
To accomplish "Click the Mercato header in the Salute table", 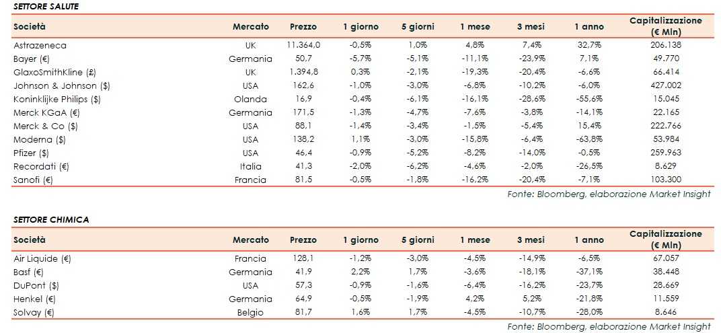I will pyautogui.click(x=251, y=27).
